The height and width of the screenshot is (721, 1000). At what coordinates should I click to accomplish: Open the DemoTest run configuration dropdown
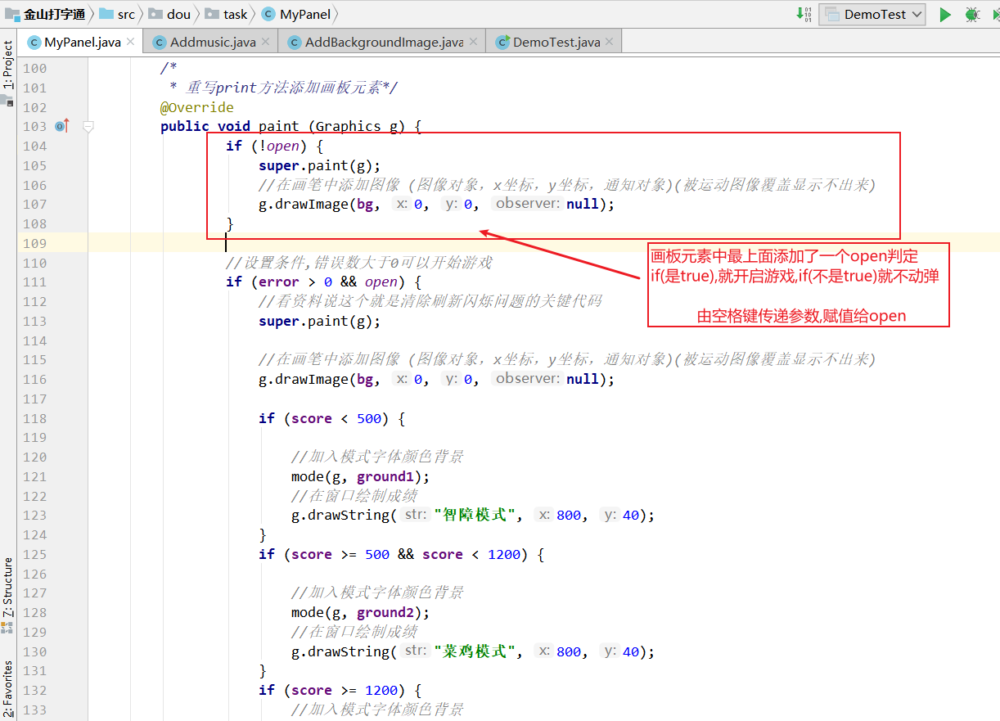pyautogui.click(x=872, y=14)
